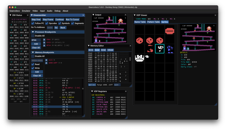Screen dimensions: 226x130
Task: Open the RAM memory tab
Action: [x=97, y=50]
